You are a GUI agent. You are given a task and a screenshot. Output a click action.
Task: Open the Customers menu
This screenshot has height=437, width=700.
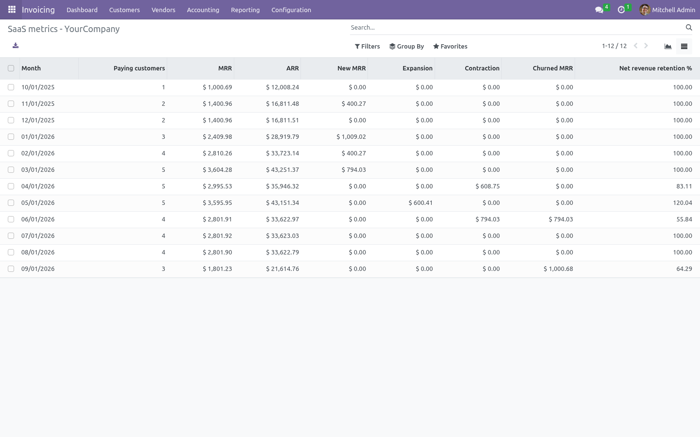(x=124, y=10)
